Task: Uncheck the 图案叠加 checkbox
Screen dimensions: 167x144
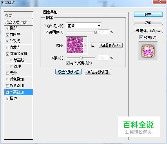Action: (7, 92)
